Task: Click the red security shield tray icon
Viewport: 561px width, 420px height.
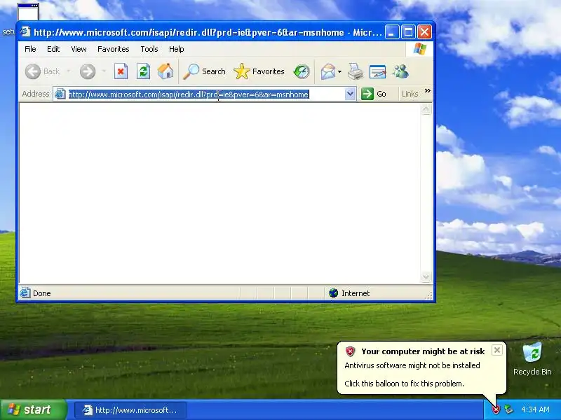Action: [x=496, y=409]
